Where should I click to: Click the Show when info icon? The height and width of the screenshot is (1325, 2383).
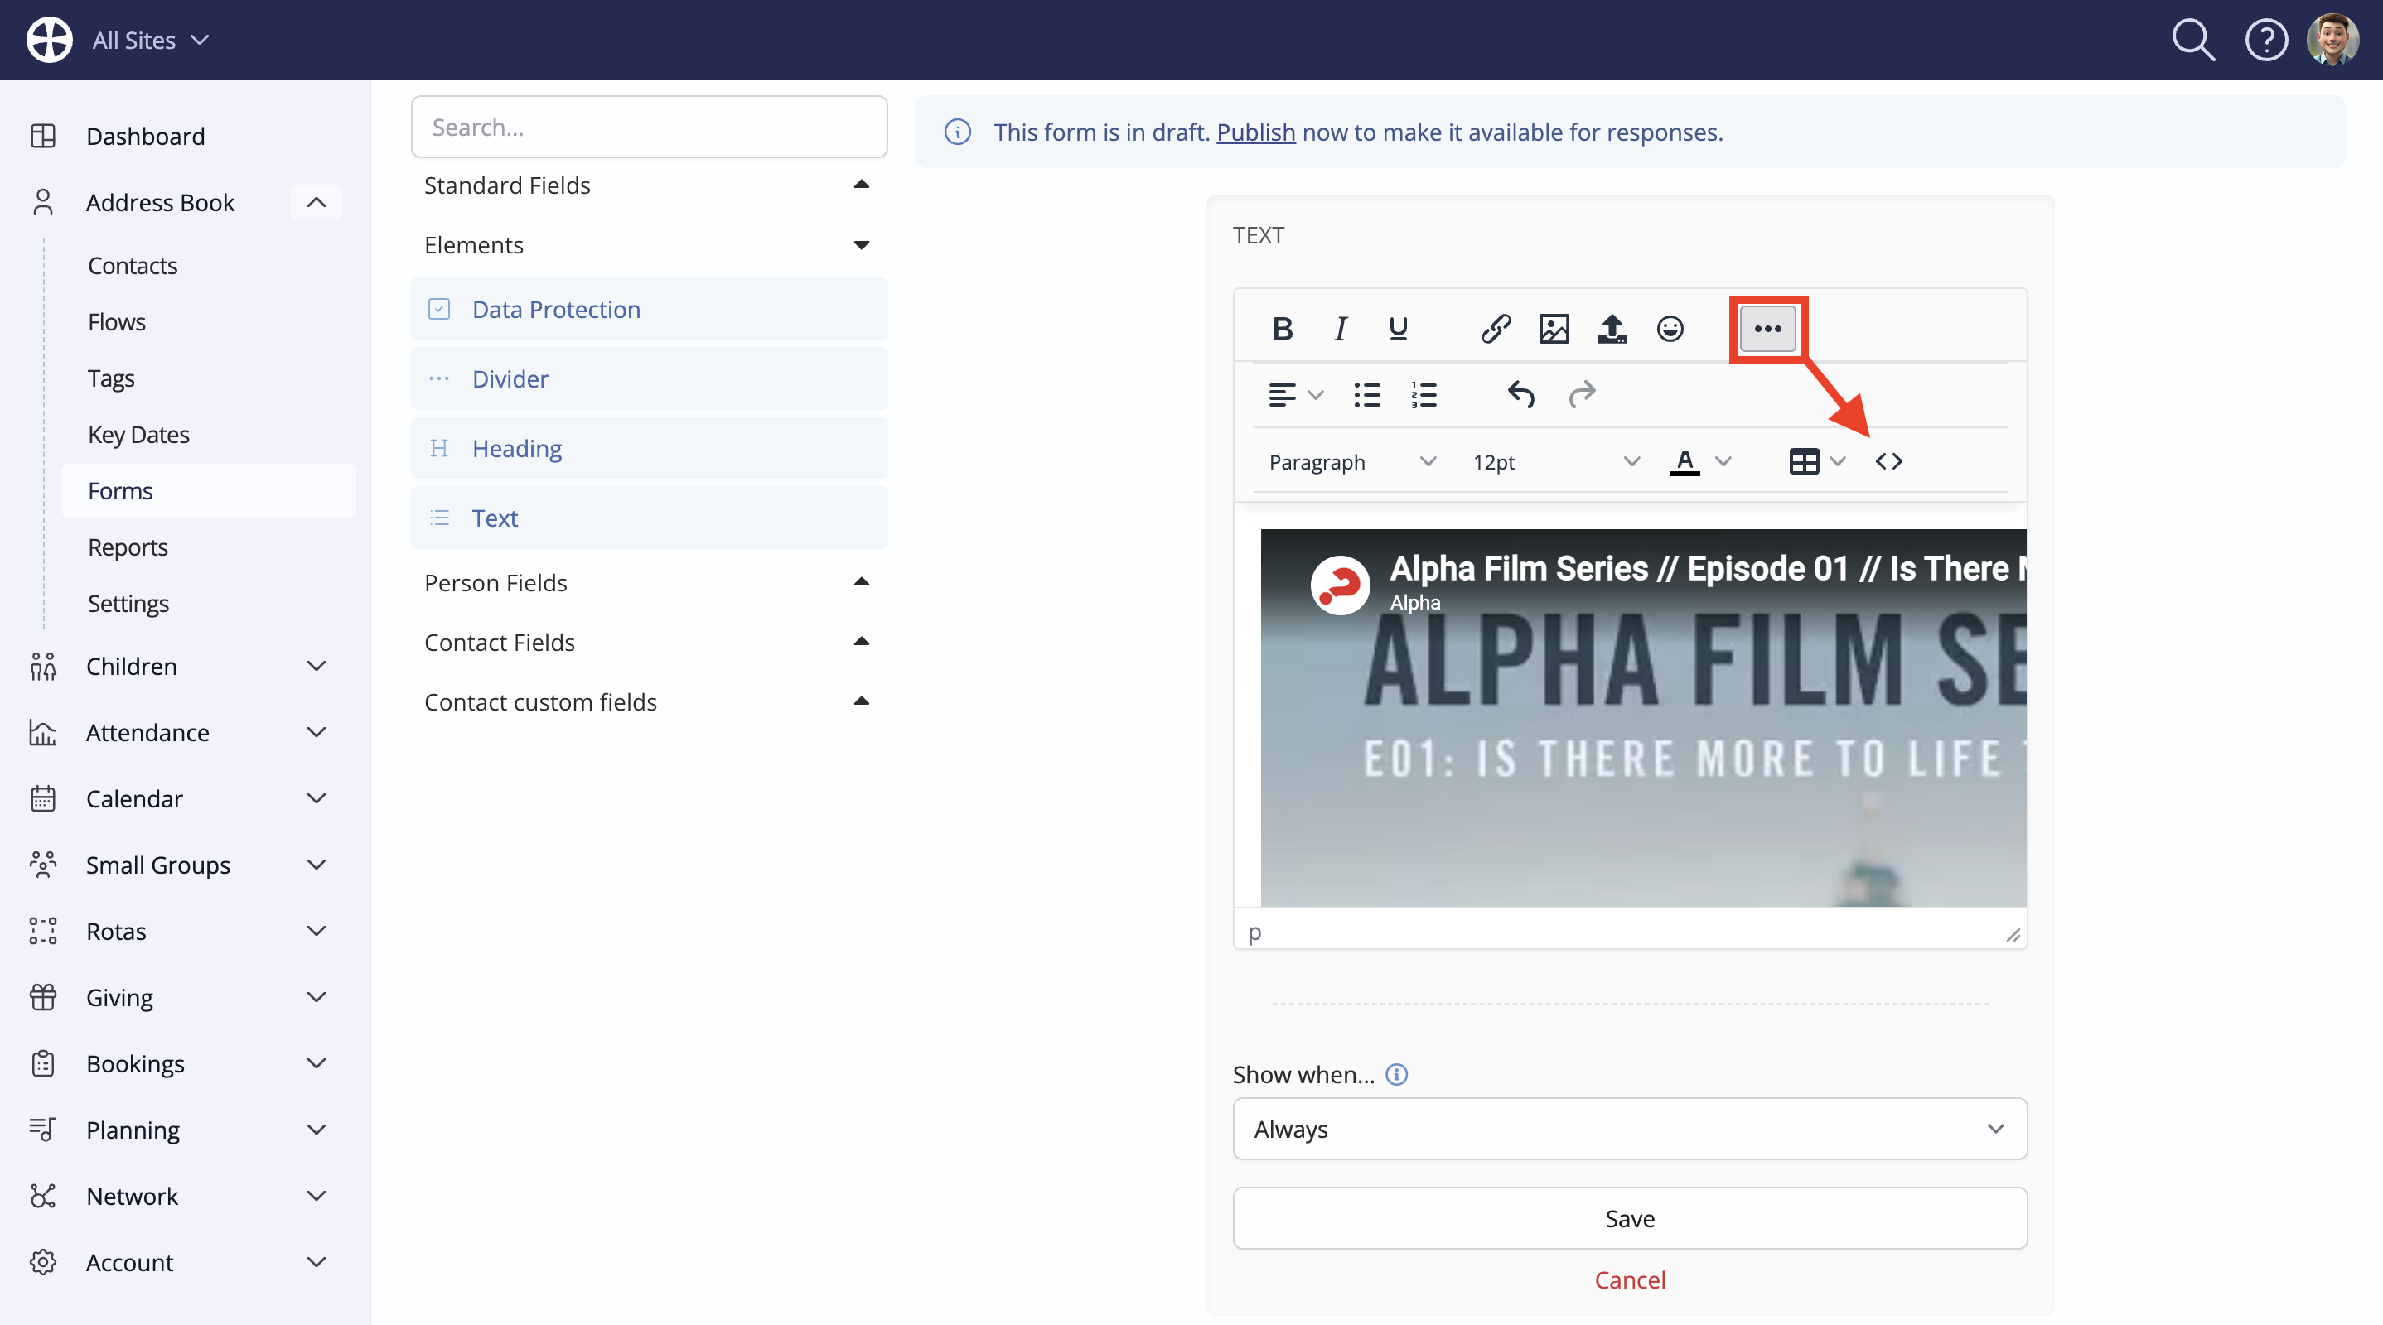pos(1397,1074)
